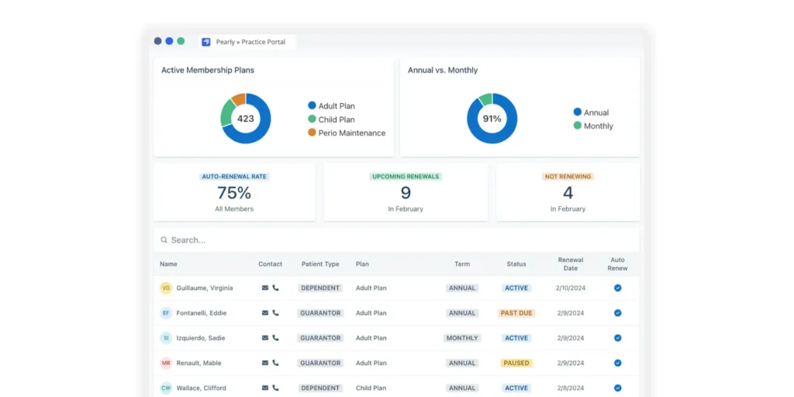Image resolution: width=794 pixels, height=397 pixels.
Task: Open the VG avatar for Virginia Guillaume
Action: [x=166, y=288]
